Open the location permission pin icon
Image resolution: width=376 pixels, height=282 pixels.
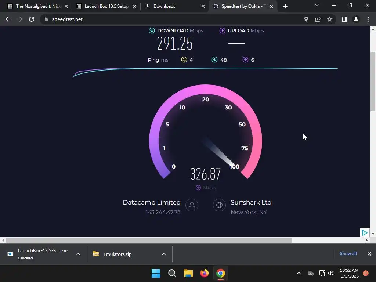tap(306, 19)
